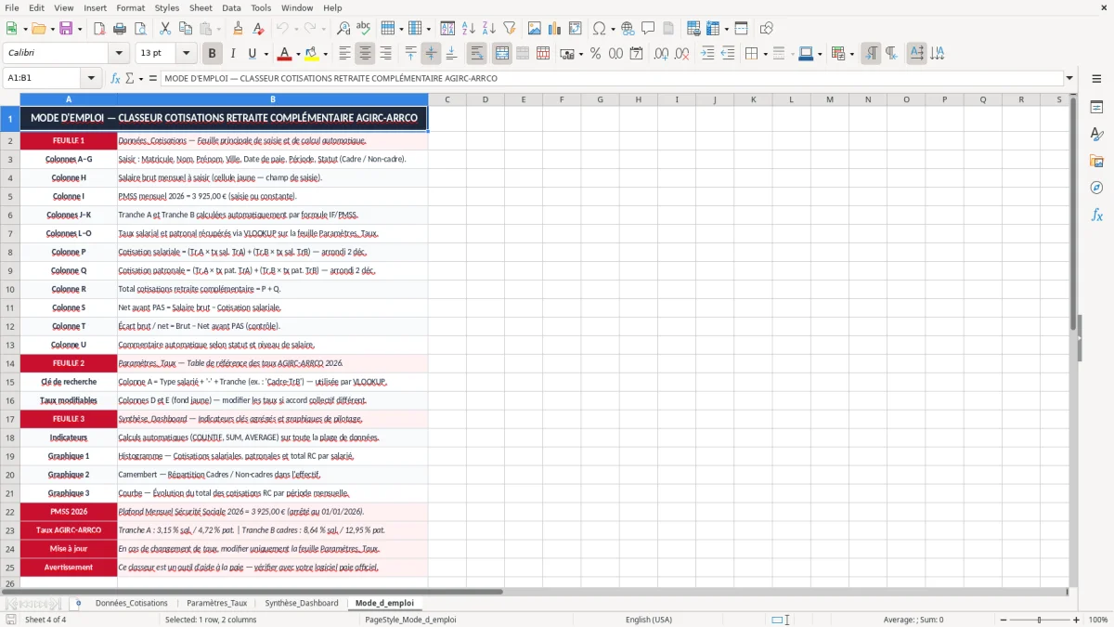
Task: Open the Special Character dropdown arrow
Action: tap(612, 29)
